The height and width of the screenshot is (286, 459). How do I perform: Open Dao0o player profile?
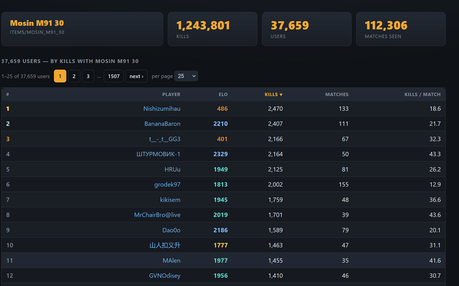click(171, 230)
